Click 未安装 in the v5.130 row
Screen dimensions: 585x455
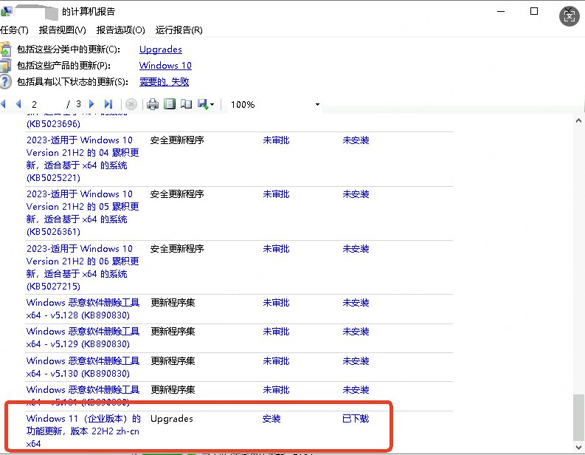tap(356, 361)
